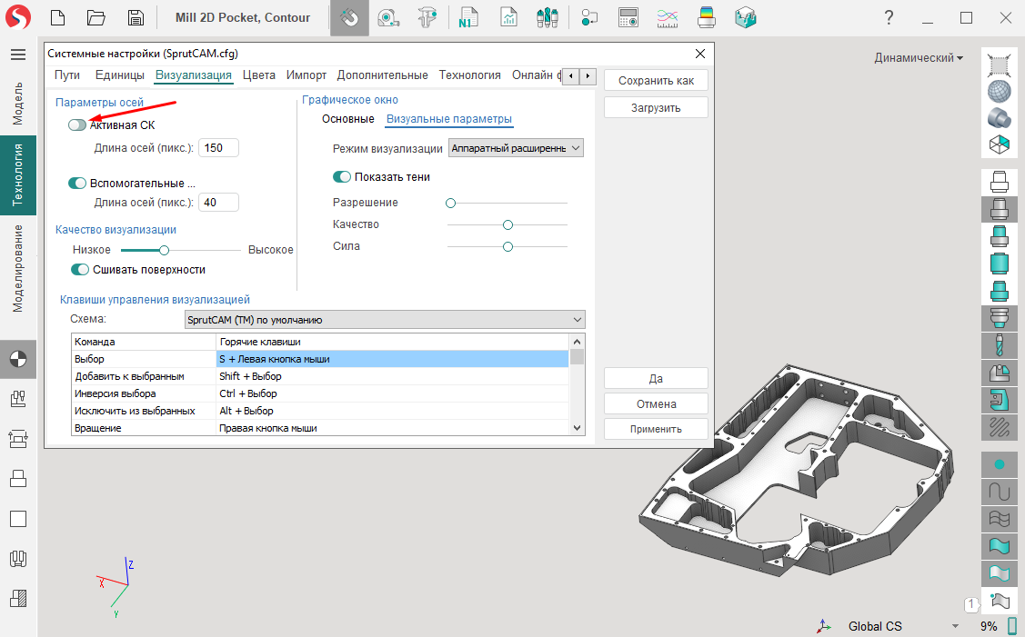This screenshot has width=1025, height=637.
Task: Switch to the Цвета tab
Action: click(x=259, y=75)
